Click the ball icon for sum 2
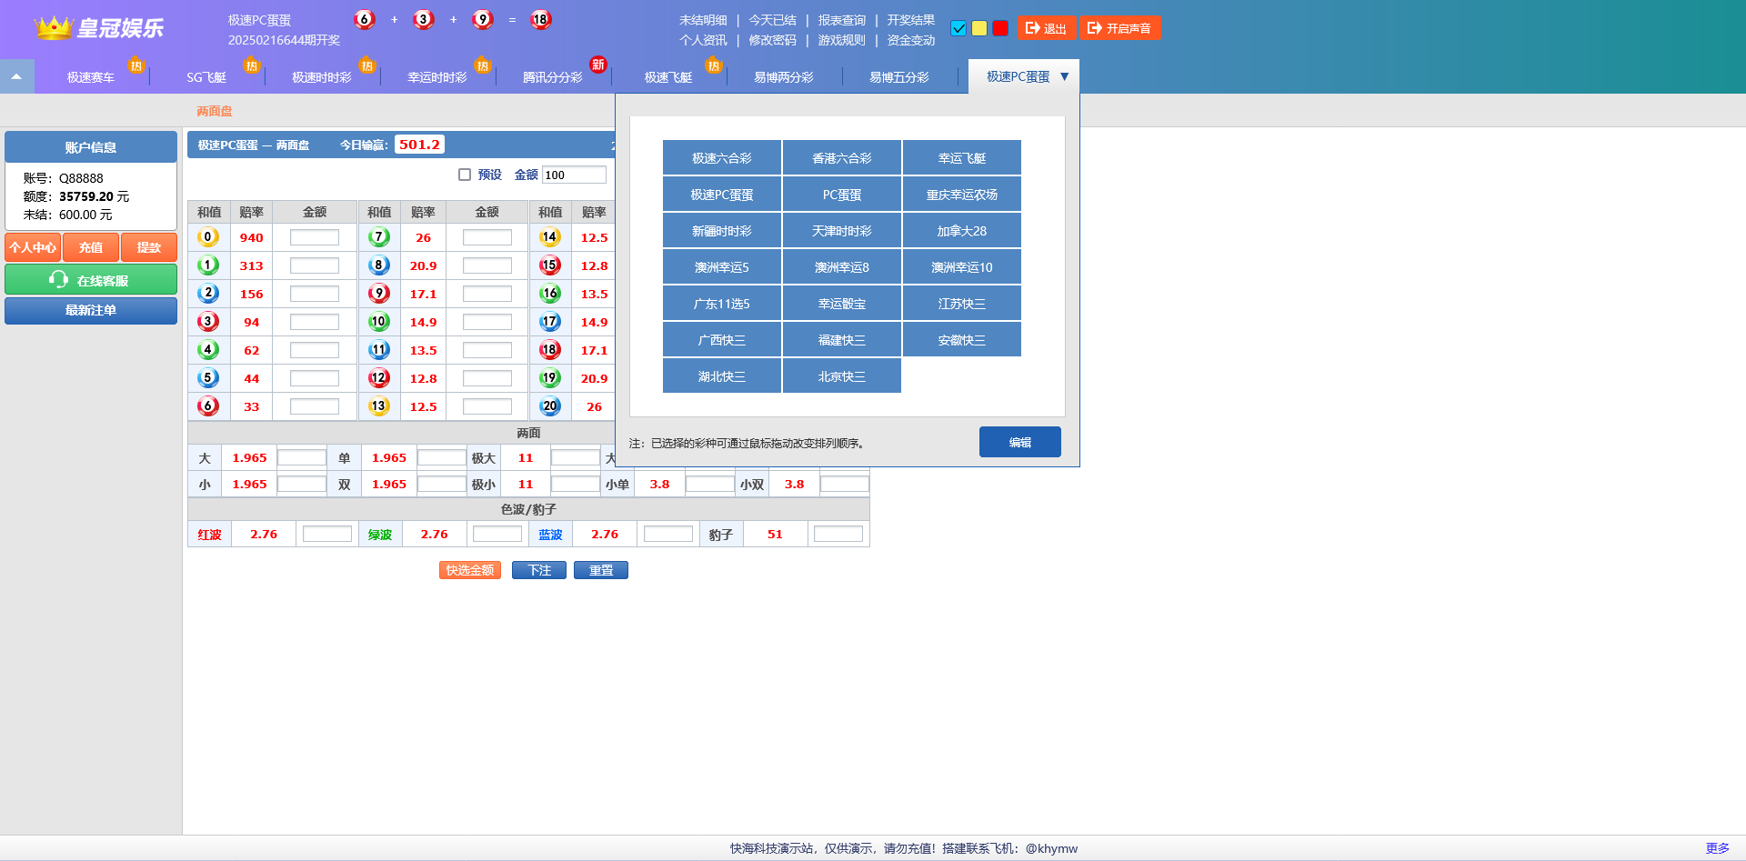The width and height of the screenshot is (1746, 861). [x=208, y=294]
